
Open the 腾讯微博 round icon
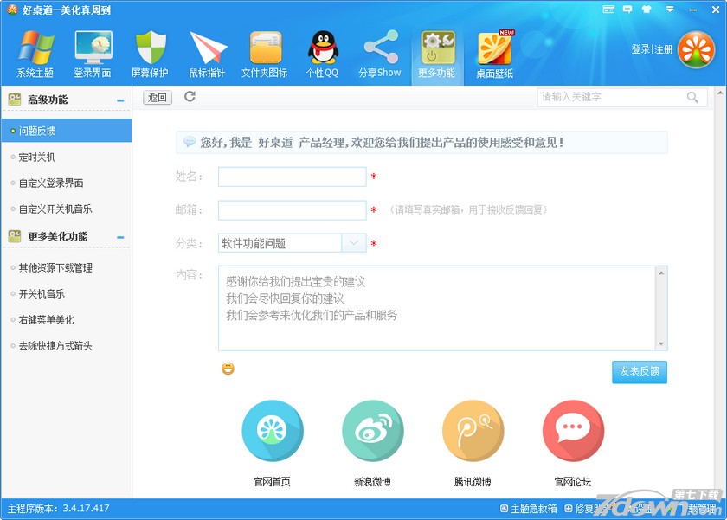tap(473, 431)
